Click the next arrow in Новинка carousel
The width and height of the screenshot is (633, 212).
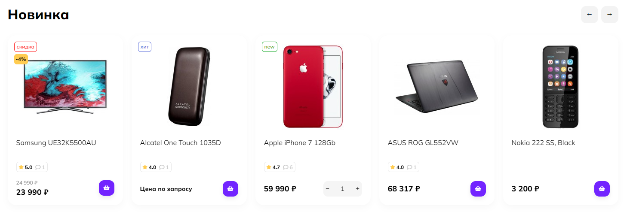610,15
